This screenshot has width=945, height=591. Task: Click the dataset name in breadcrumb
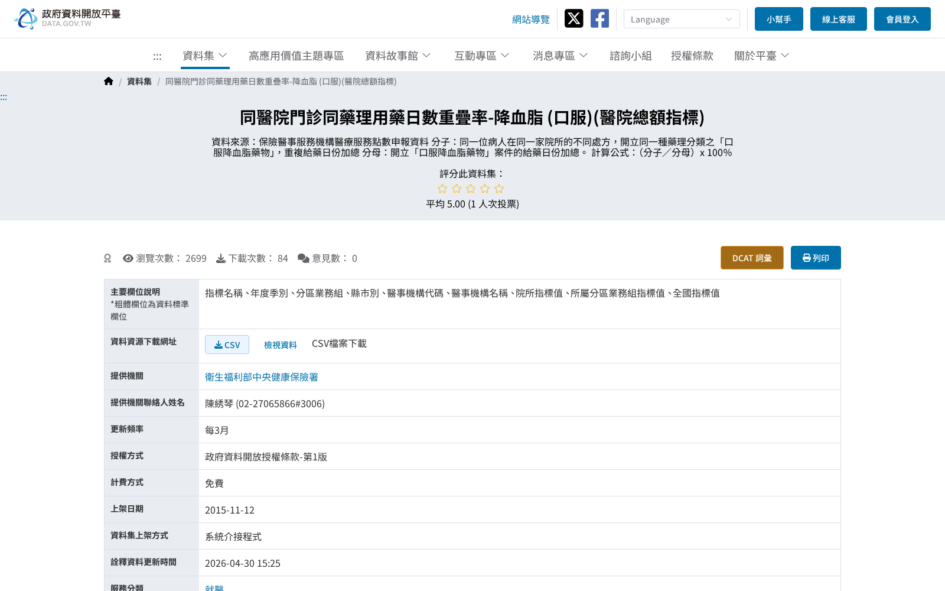point(281,82)
